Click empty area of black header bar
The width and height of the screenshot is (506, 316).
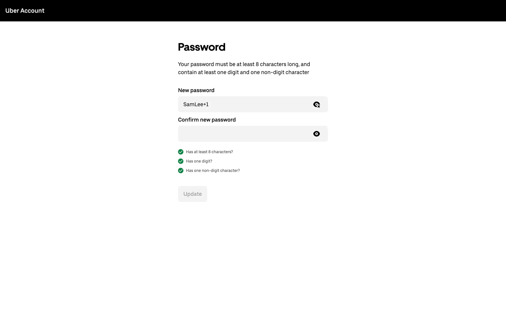[264, 11]
